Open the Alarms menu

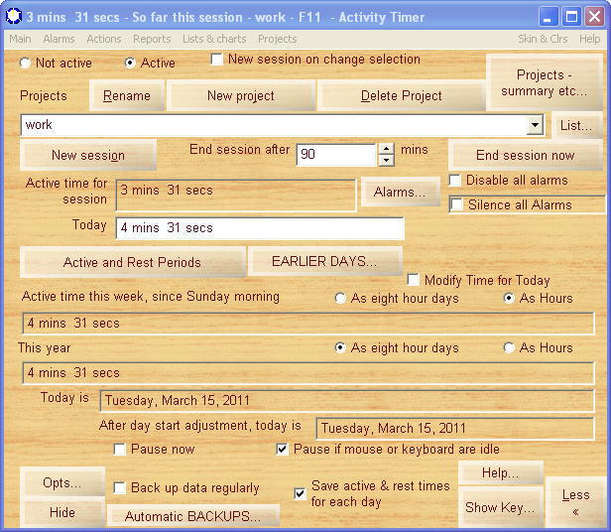(x=59, y=39)
